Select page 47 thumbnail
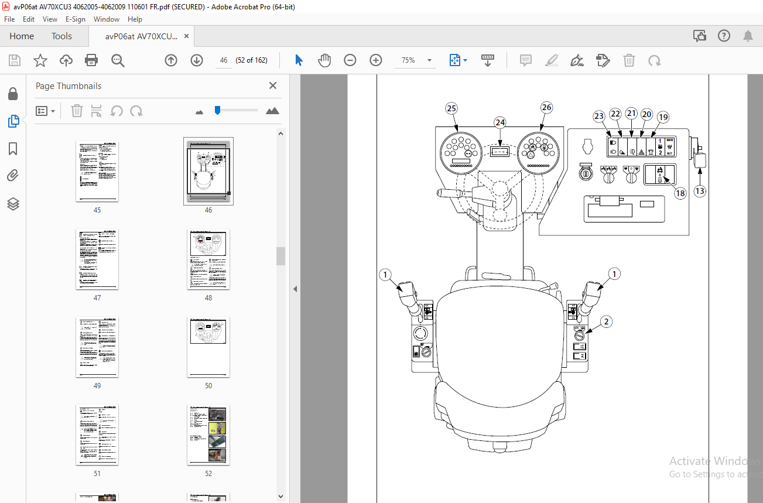The width and height of the screenshot is (763, 503). click(x=97, y=259)
